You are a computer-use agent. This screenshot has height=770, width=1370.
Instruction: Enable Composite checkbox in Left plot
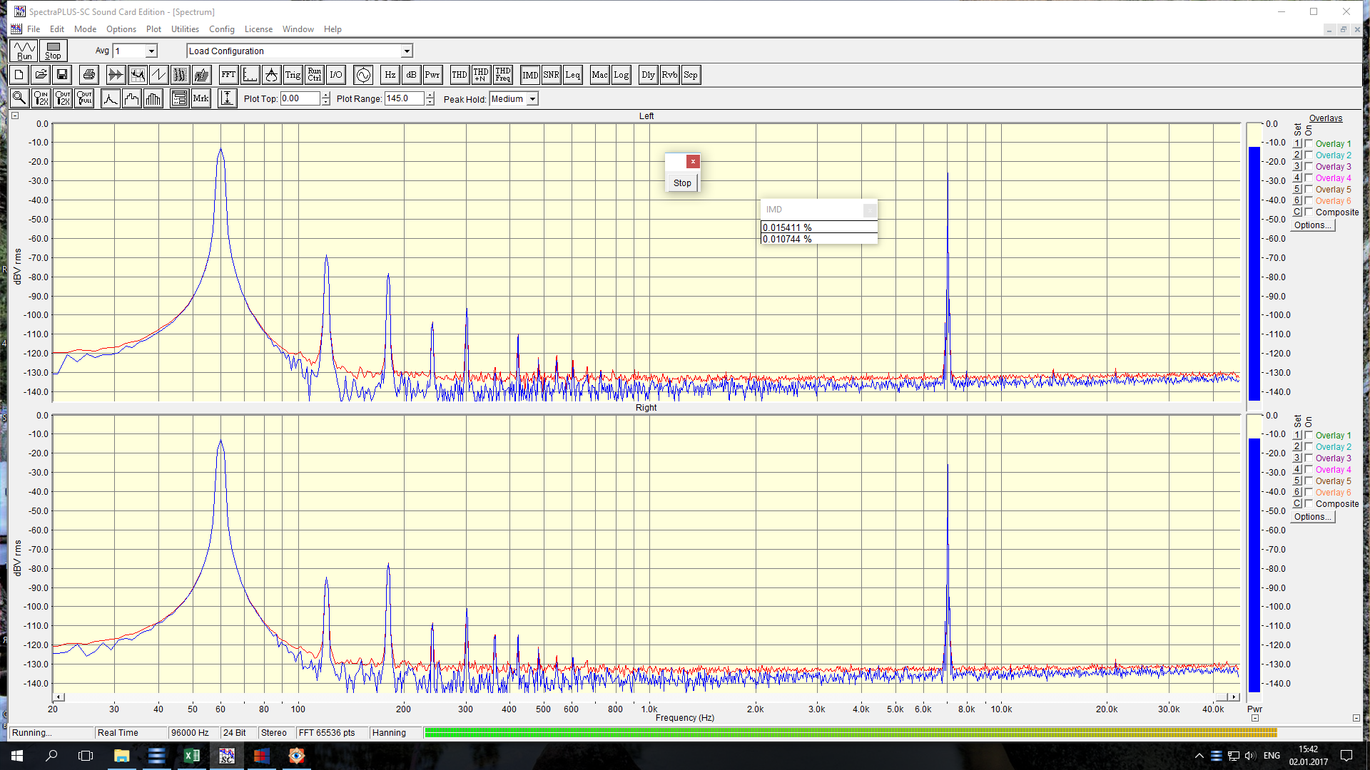click(1309, 212)
